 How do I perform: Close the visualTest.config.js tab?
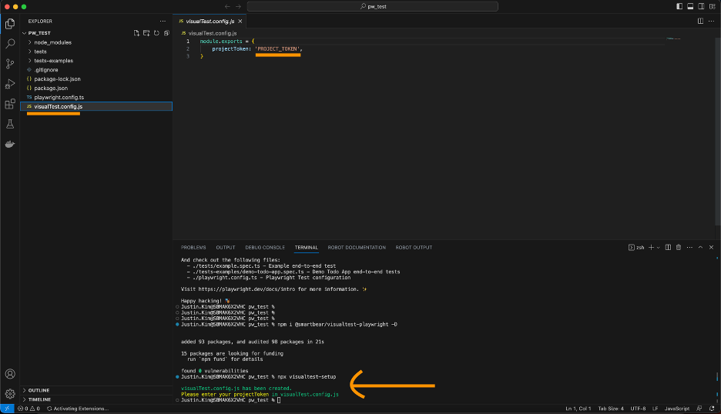coord(240,21)
